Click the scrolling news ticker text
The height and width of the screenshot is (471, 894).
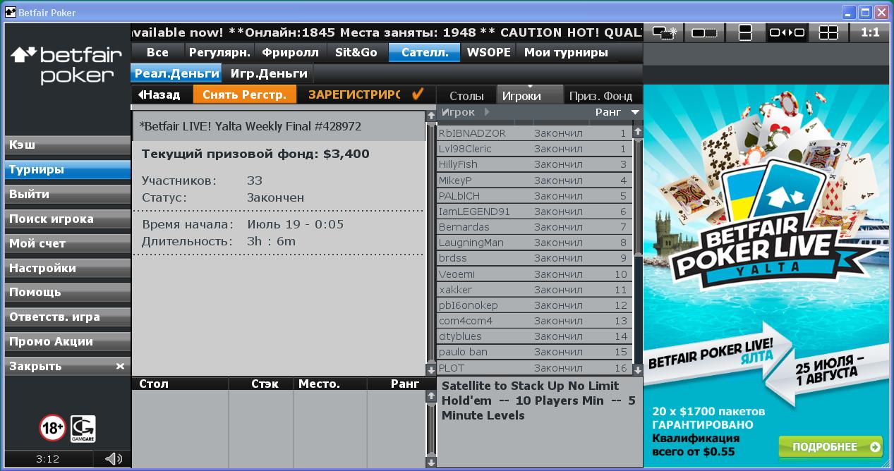coord(387,32)
